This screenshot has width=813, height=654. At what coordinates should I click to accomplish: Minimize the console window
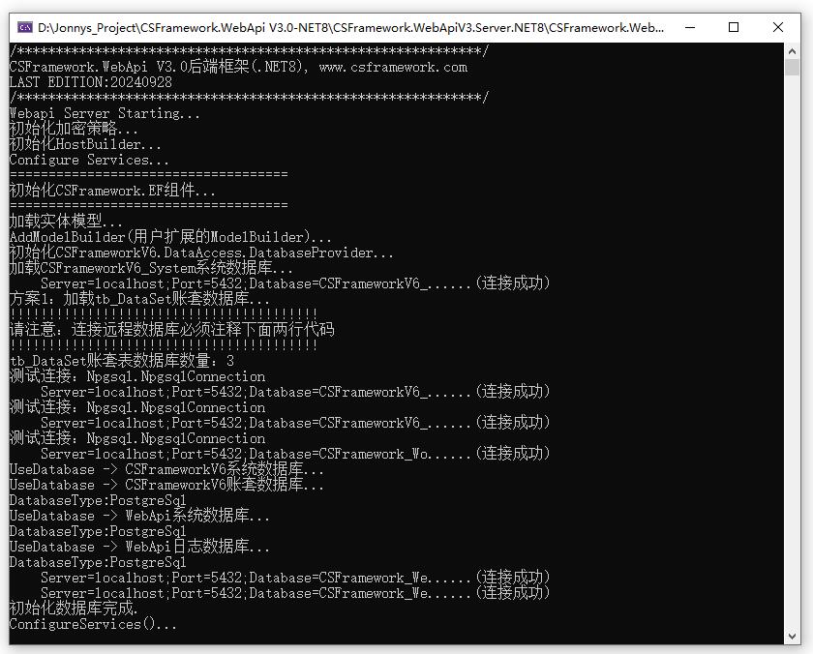691,28
